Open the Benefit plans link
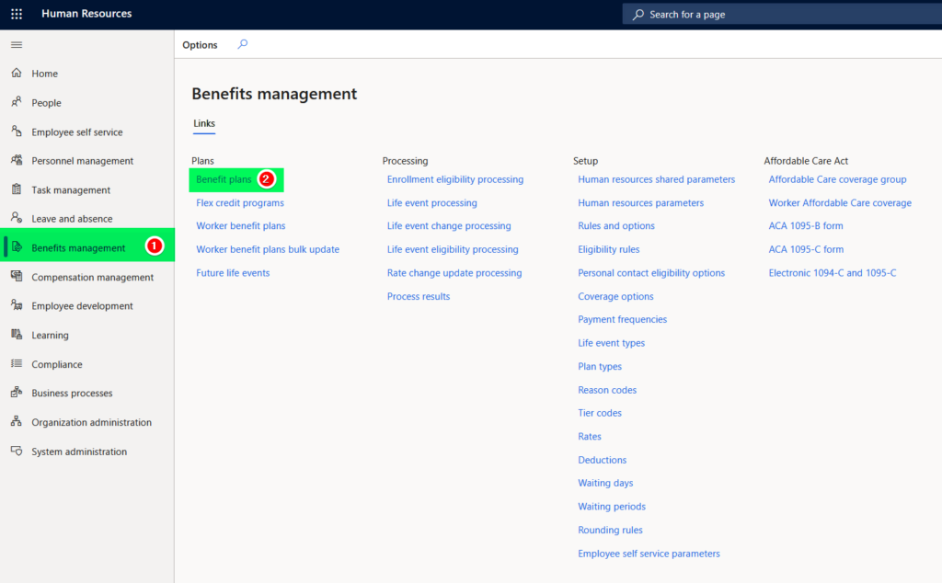Image resolution: width=942 pixels, height=583 pixels. point(224,179)
